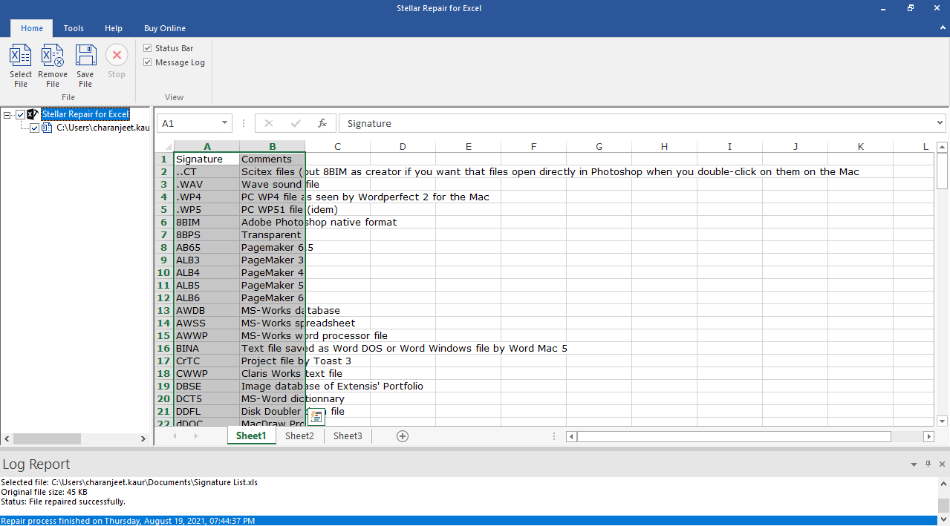
Task: Toggle the Message Log checkbox
Action: tap(147, 62)
